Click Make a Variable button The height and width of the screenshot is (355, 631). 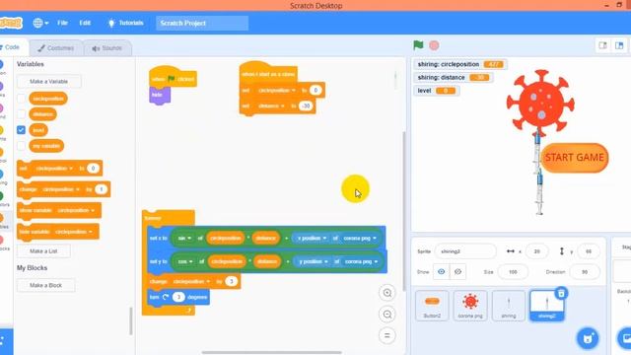[49, 81]
